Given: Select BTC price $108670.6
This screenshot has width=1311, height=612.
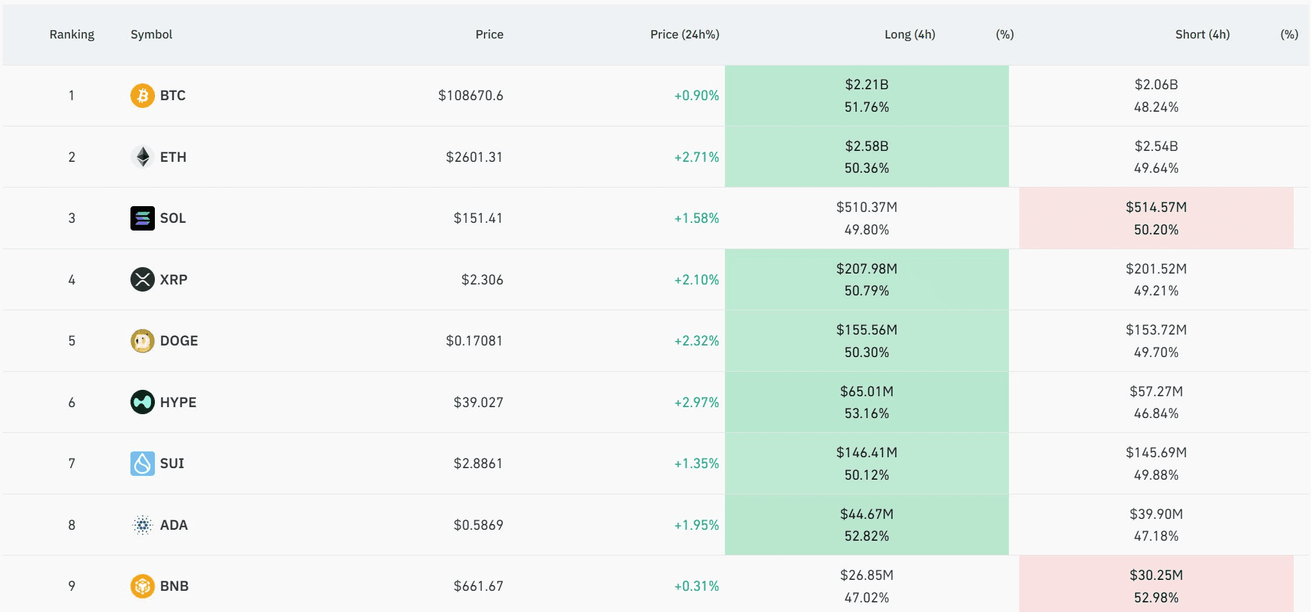Looking at the screenshot, I should (470, 96).
